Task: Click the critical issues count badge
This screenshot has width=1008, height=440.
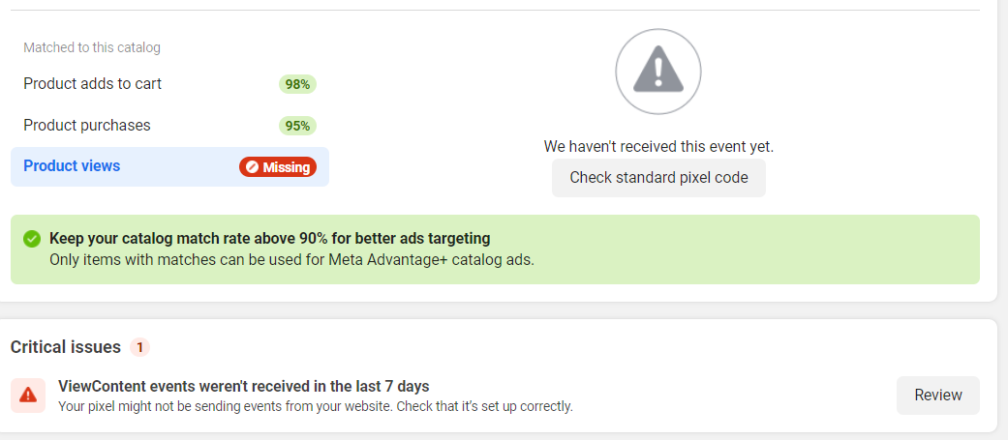Action: coord(139,347)
